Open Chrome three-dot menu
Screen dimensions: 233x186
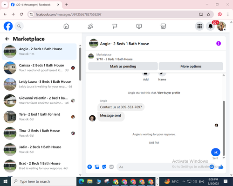point(228,14)
